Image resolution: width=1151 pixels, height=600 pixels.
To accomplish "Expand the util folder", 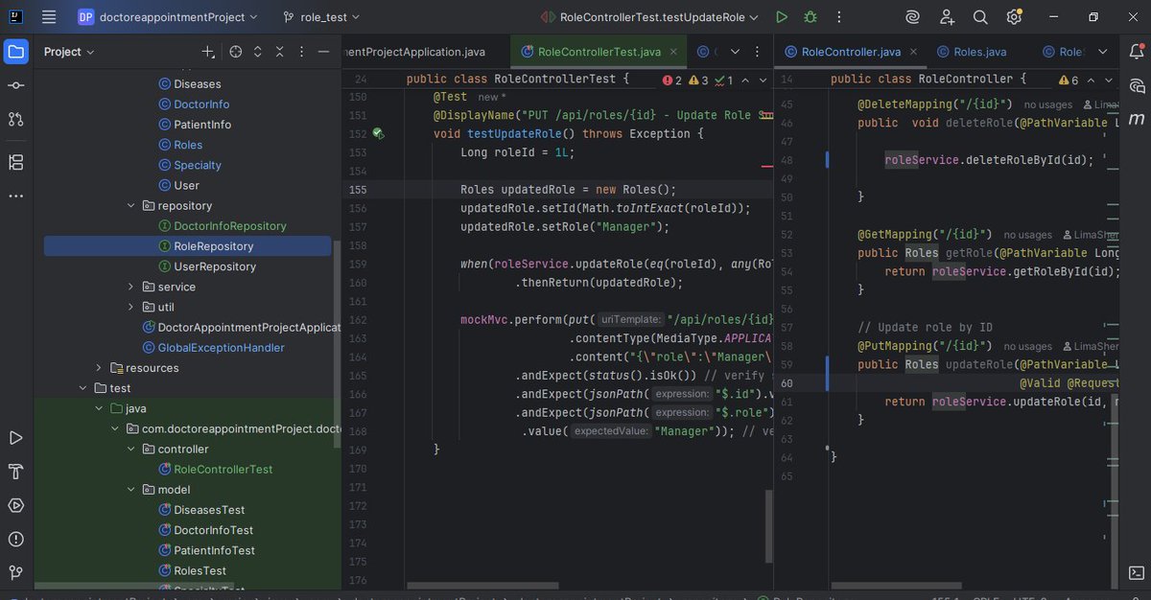I will (131, 307).
